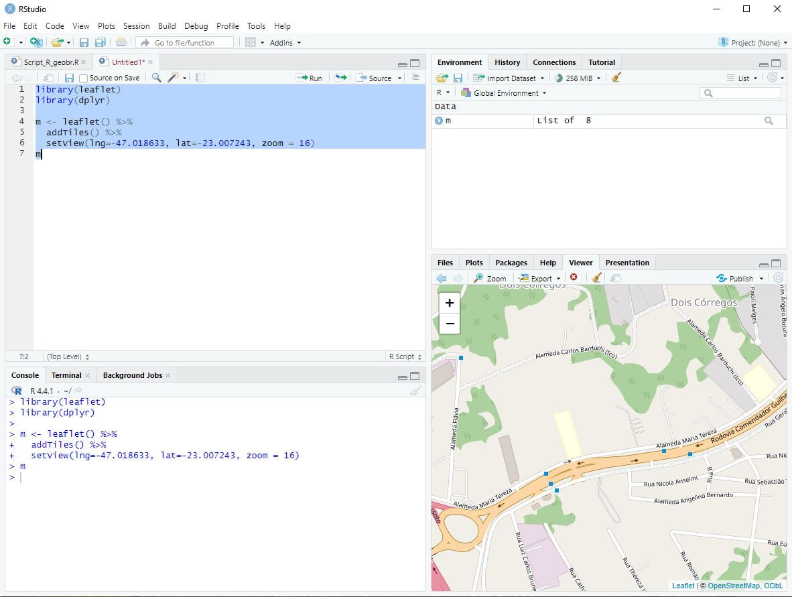Open Global Environment dropdown
This screenshot has height=597, width=792.
click(504, 93)
